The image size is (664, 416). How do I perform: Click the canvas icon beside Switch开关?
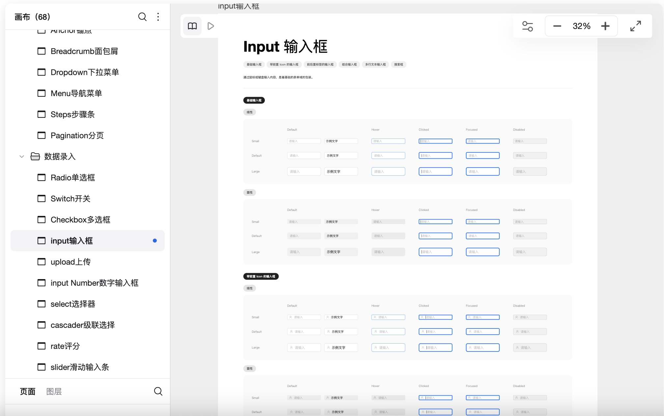pyautogui.click(x=41, y=199)
